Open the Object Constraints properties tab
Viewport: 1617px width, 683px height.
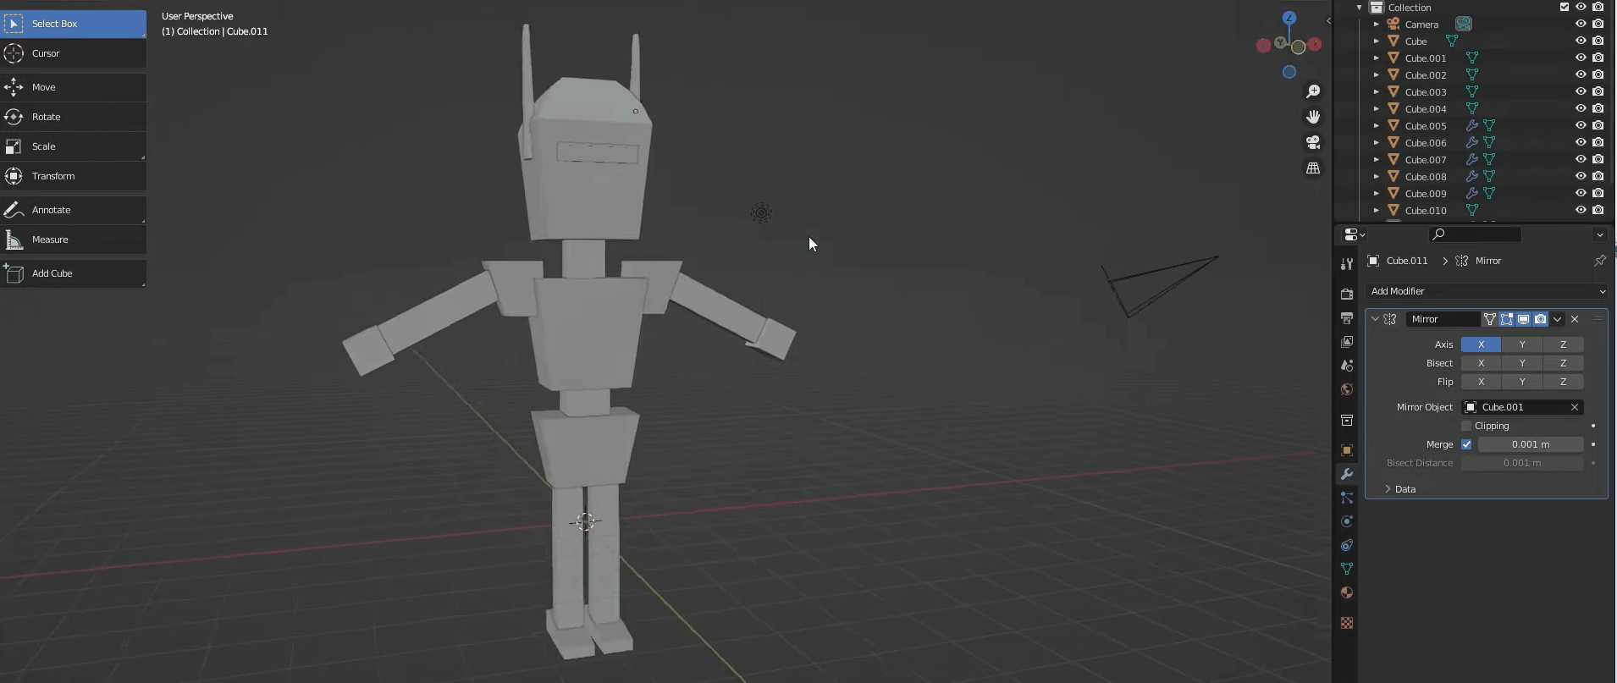[x=1347, y=545]
